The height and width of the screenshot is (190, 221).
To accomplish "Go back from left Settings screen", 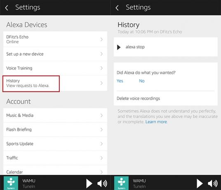I will pyautogui.click(x=7, y=8).
